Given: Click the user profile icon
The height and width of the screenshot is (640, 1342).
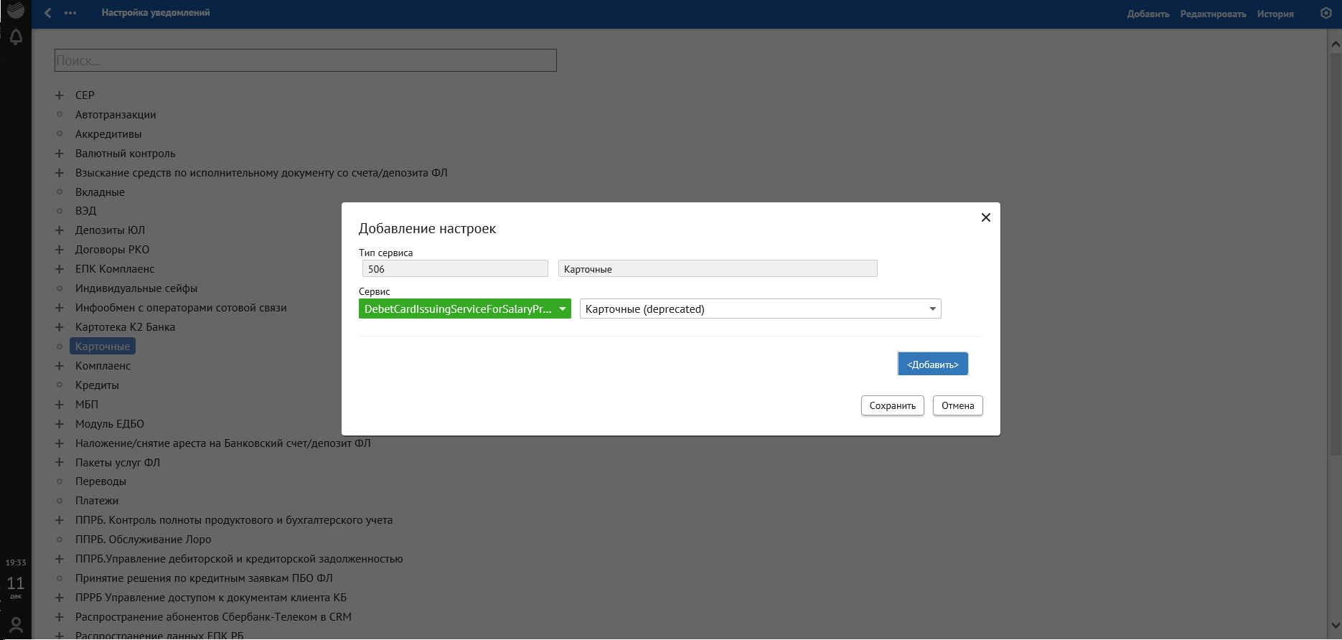Looking at the screenshot, I should tap(16, 625).
